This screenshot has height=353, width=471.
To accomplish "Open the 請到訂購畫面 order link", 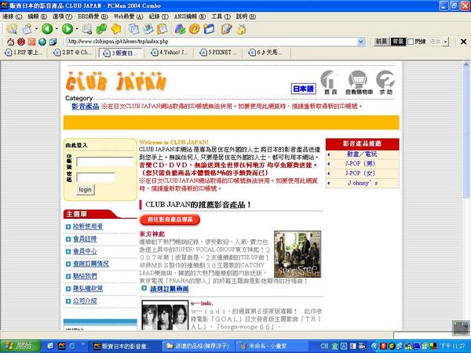I will pos(170,289).
